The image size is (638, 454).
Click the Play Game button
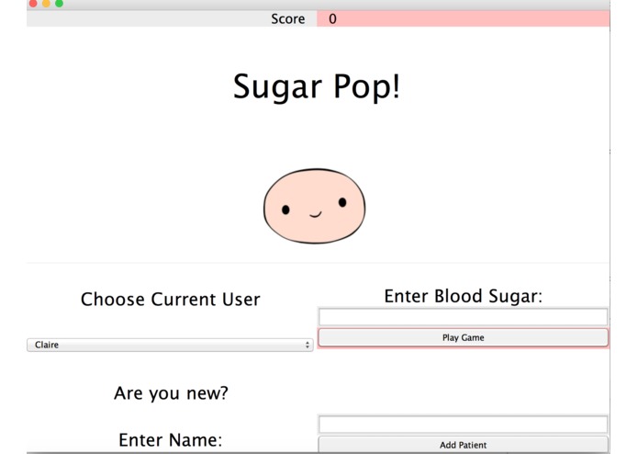click(463, 337)
